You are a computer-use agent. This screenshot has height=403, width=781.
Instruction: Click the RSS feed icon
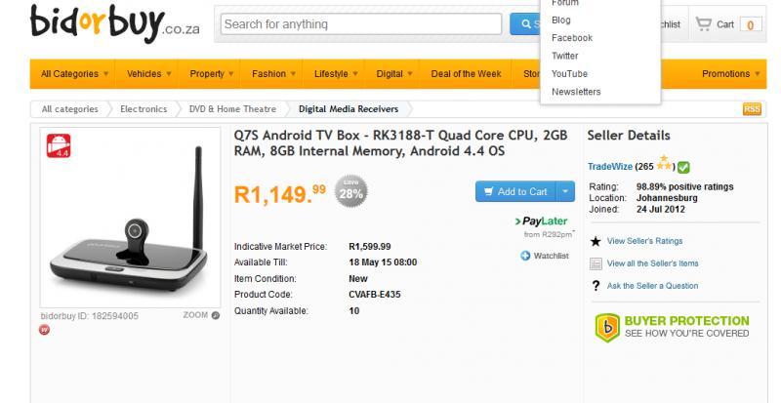pos(752,109)
